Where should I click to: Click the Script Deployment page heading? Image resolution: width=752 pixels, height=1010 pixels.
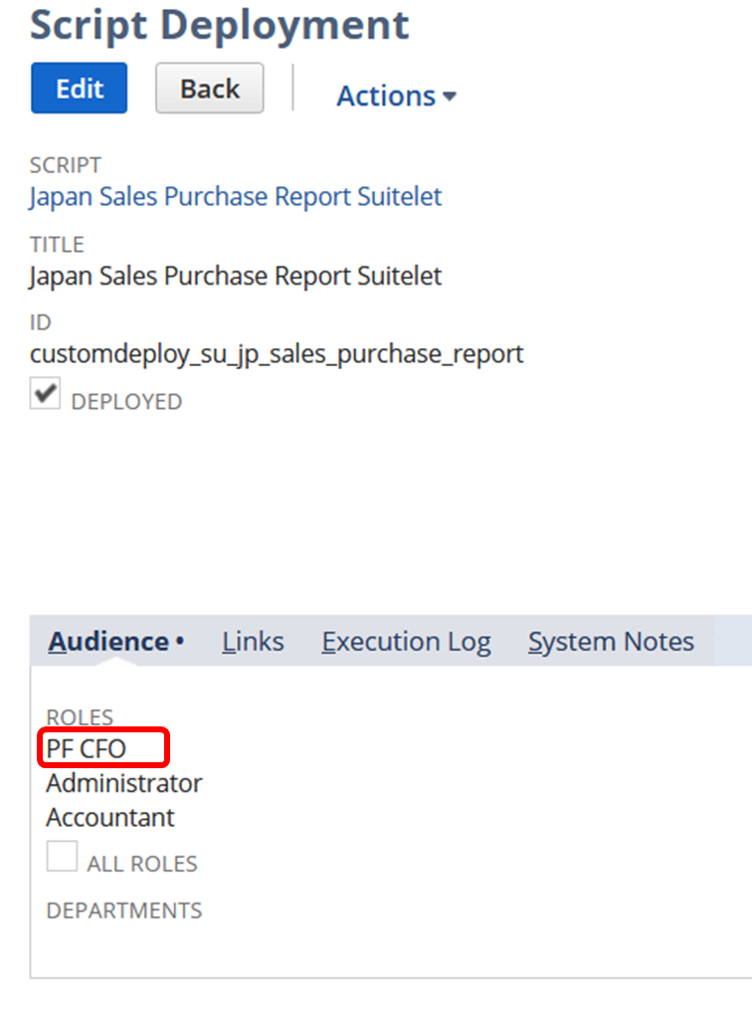click(220, 26)
